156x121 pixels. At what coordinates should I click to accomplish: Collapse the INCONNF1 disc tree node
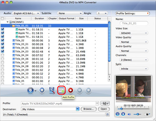(x=7, y=22)
